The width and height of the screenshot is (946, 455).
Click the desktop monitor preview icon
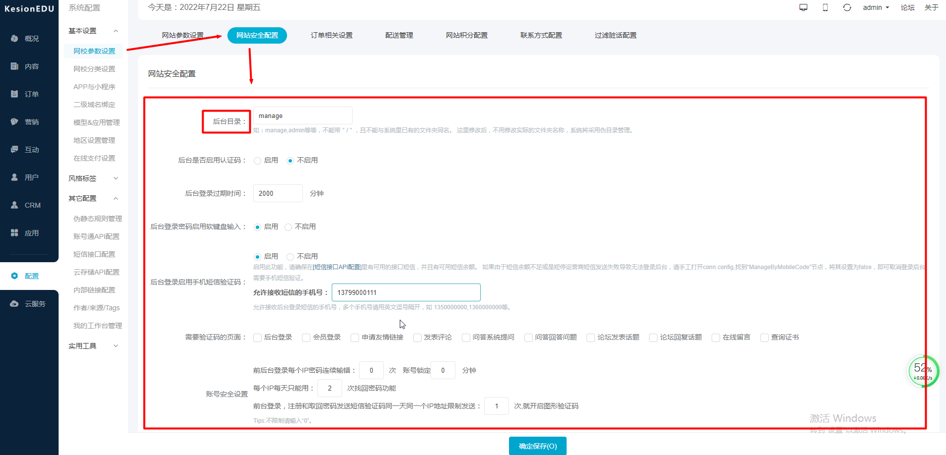(803, 7)
